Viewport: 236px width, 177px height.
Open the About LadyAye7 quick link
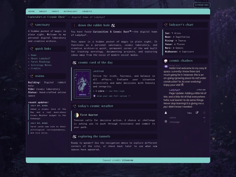point(41,59)
